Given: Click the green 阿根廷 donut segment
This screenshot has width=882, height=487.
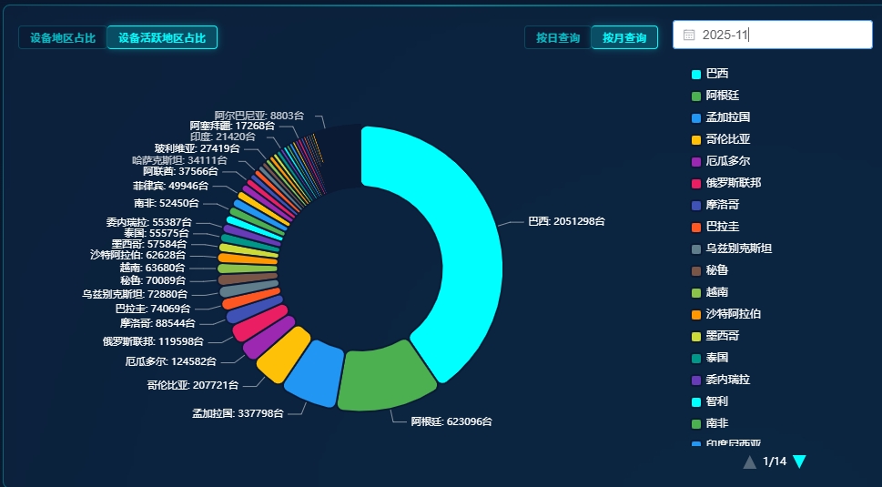Looking at the screenshot, I should point(387,378).
